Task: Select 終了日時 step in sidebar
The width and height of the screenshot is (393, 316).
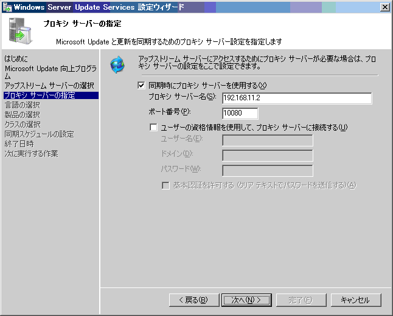Action: click(x=19, y=144)
